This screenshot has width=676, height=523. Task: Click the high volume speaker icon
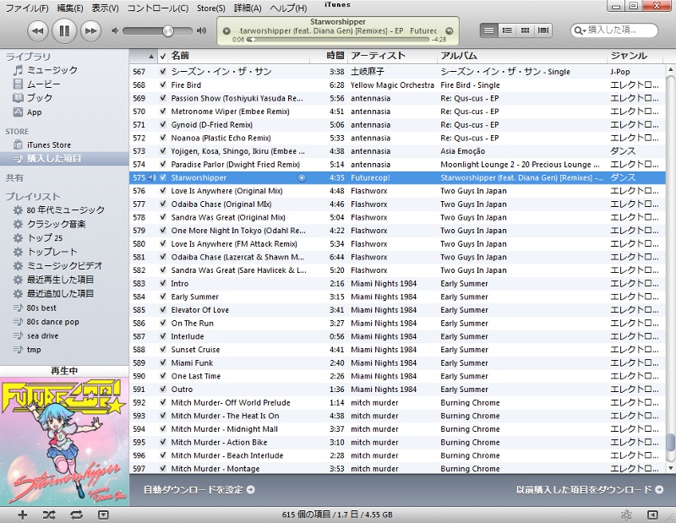coord(201,31)
